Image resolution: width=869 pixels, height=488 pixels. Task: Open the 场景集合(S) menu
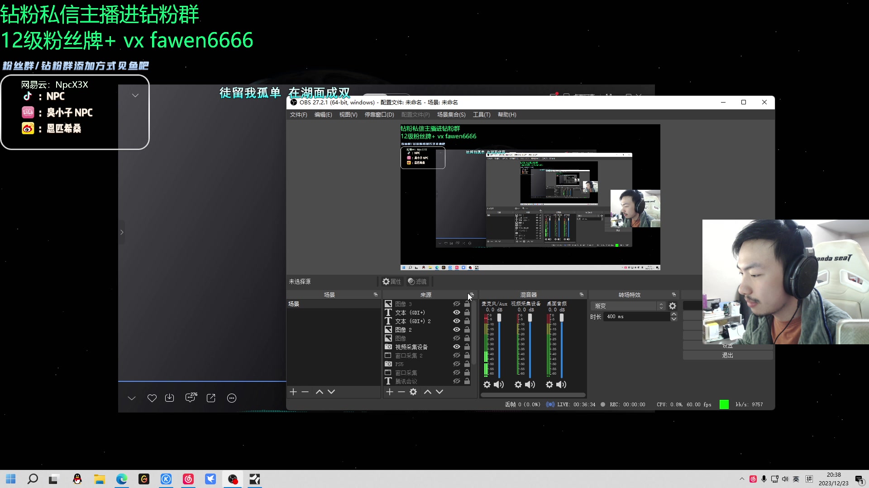coord(451,115)
